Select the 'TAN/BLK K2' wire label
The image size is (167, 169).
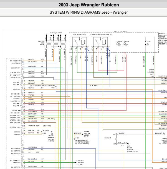pos(36,95)
